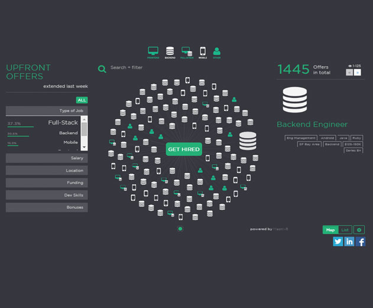The height and width of the screenshot is (308, 373).
Task: Select the Full-Stack icon filter
Action: [x=187, y=53]
